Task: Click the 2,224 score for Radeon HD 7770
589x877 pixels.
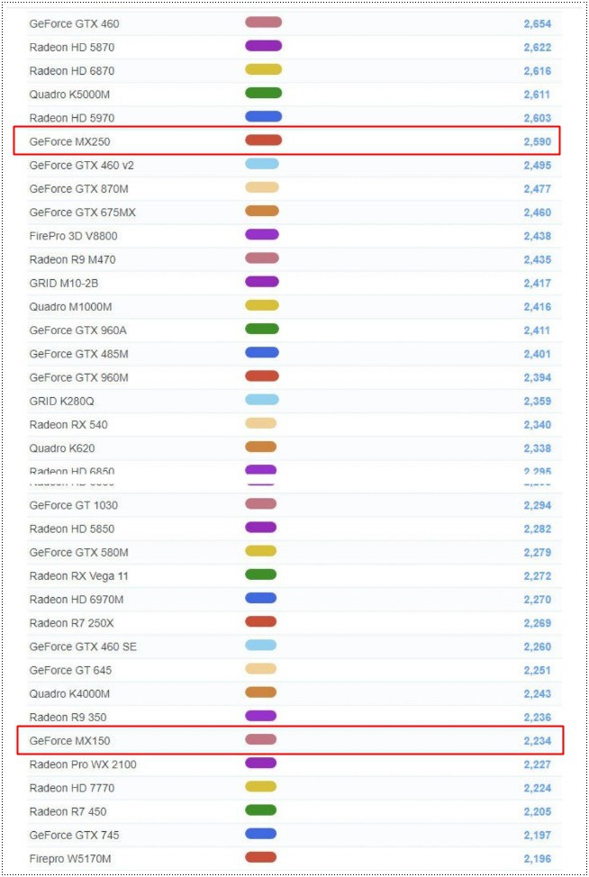Action: (x=537, y=788)
